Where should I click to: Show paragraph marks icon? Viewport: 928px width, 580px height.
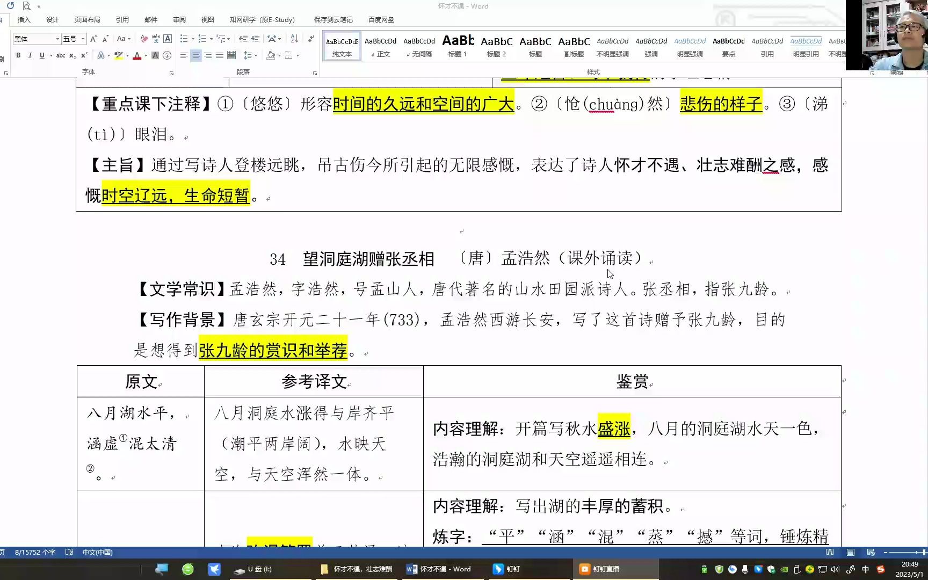click(x=311, y=39)
